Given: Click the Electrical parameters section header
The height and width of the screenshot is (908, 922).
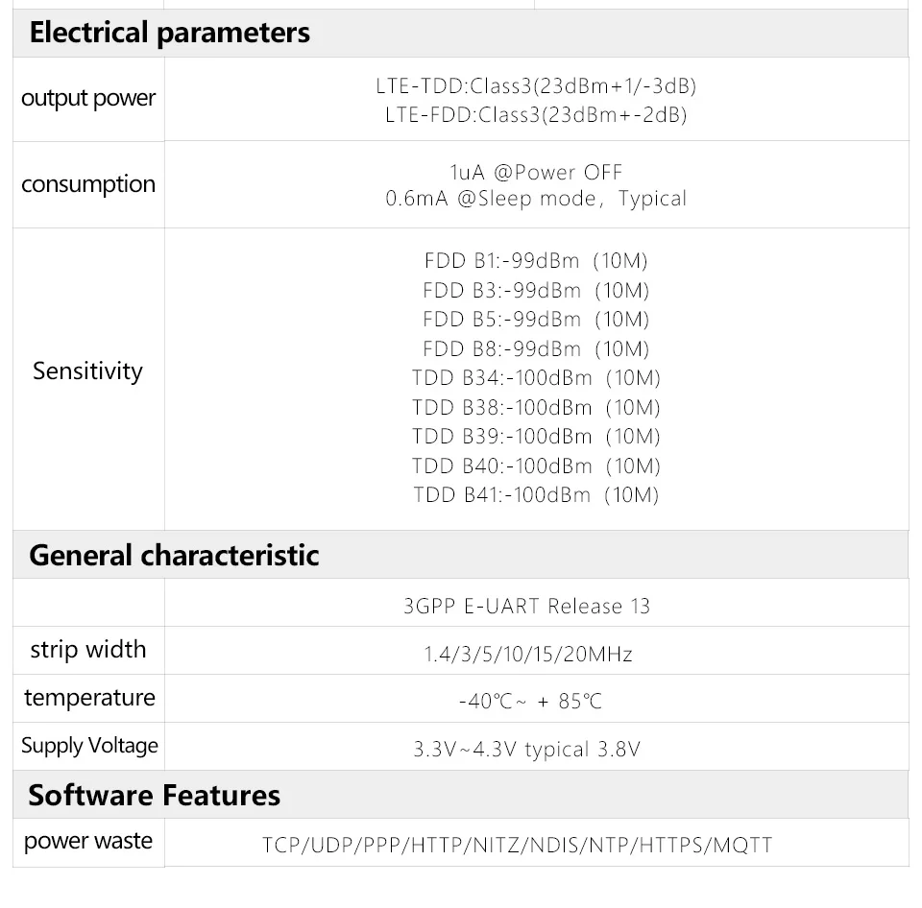Looking at the screenshot, I should point(170,33).
